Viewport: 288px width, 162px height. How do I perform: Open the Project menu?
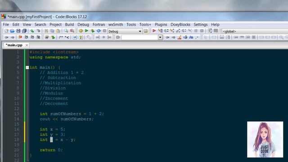point(55,24)
